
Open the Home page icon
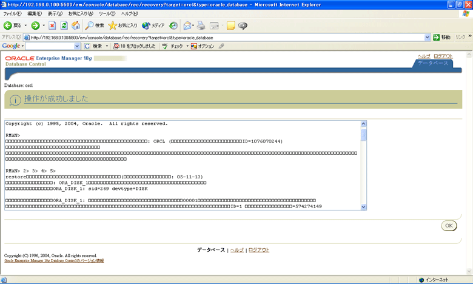tap(76, 25)
